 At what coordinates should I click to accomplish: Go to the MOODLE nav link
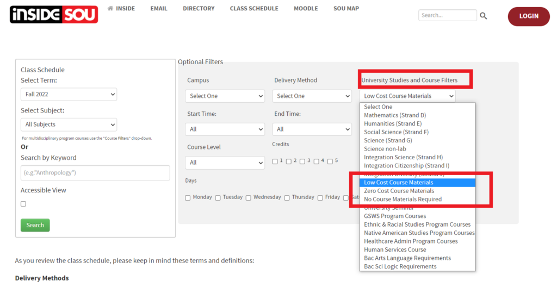click(306, 9)
